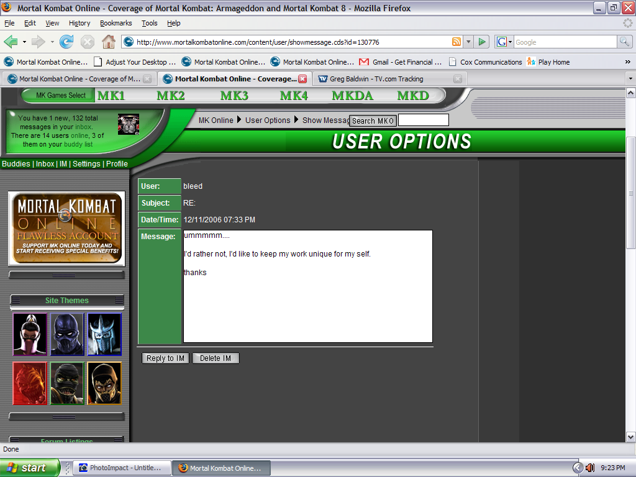The height and width of the screenshot is (477, 636).
Task: Click the user avatar picture
Action: pyautogui.click(x=129, y=124)
